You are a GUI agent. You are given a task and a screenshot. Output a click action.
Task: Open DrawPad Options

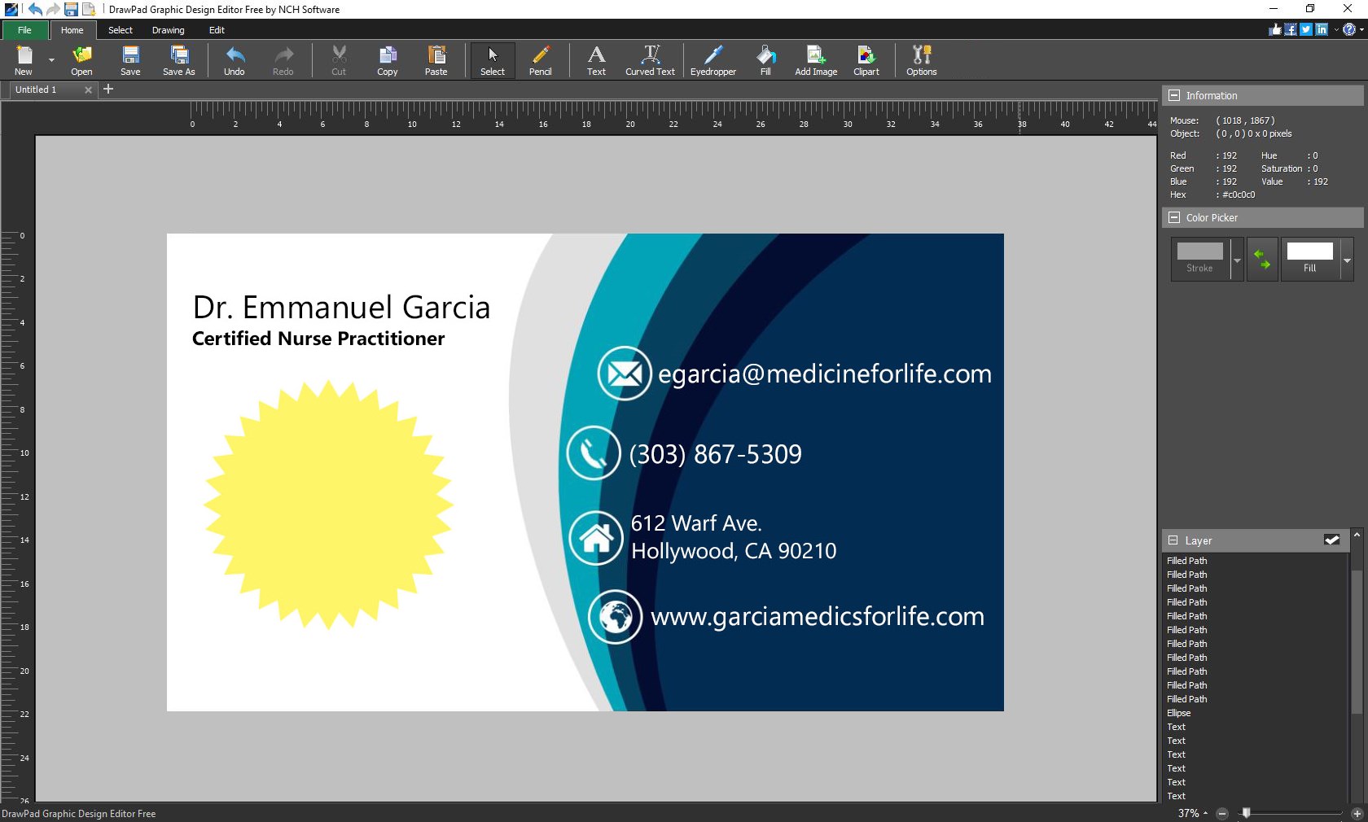[921, 60]
